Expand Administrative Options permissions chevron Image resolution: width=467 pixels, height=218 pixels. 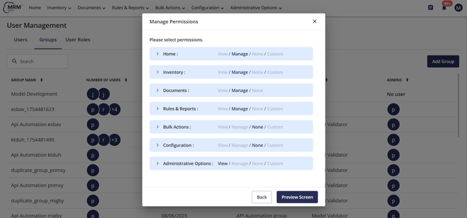click(158, 163)
